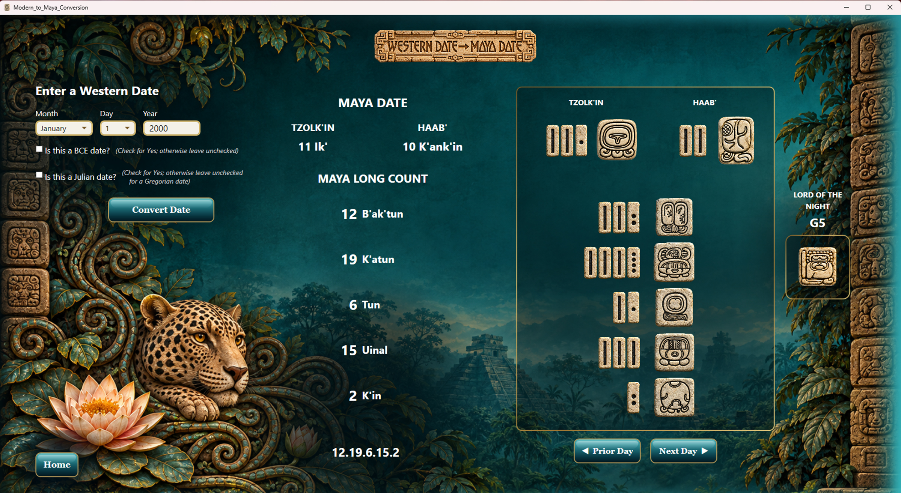Click the long count text 12.19.6.15.2
Viewport: 901px width, 493px height.
(366, 452)
